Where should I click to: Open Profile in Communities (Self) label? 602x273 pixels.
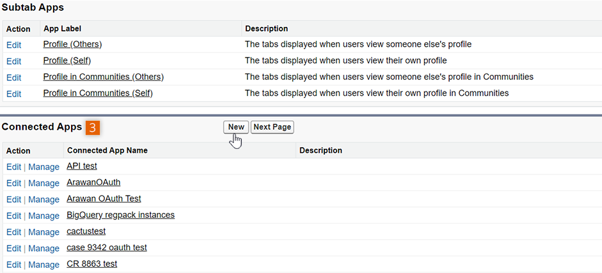[98, 93]
